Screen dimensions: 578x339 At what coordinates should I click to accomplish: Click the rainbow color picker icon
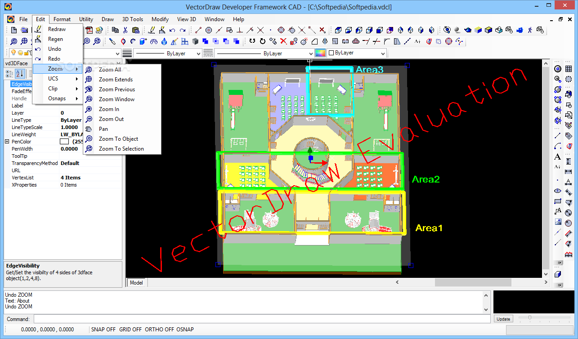coord(320,53)
